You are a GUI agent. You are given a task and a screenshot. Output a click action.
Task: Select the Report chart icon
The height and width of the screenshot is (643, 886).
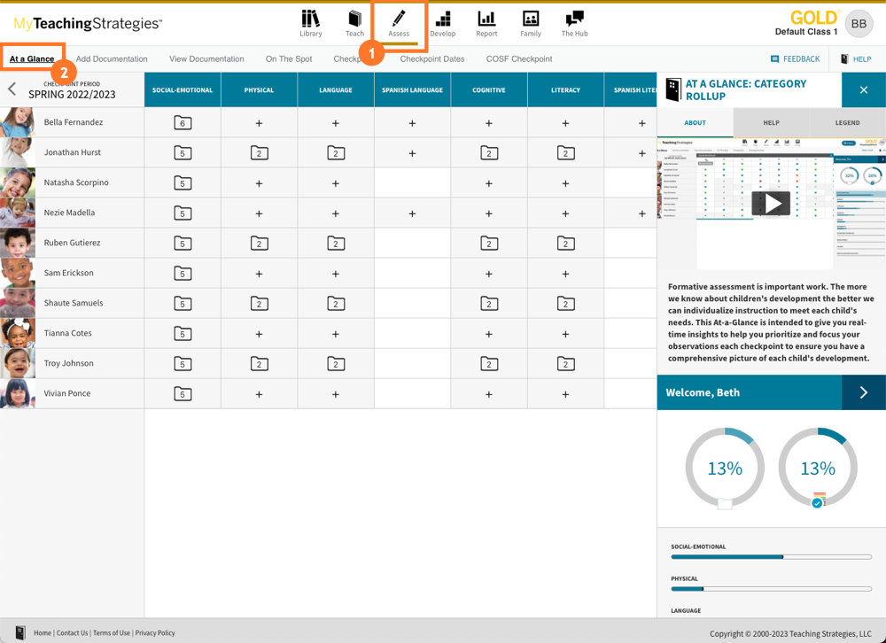(486, 23)
